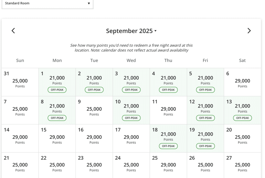The height and width of the screenshot is (178, 265).
Task: Click the Off-Peak badge on September 19
Action: pyautogui.click(x=205, y=146)
